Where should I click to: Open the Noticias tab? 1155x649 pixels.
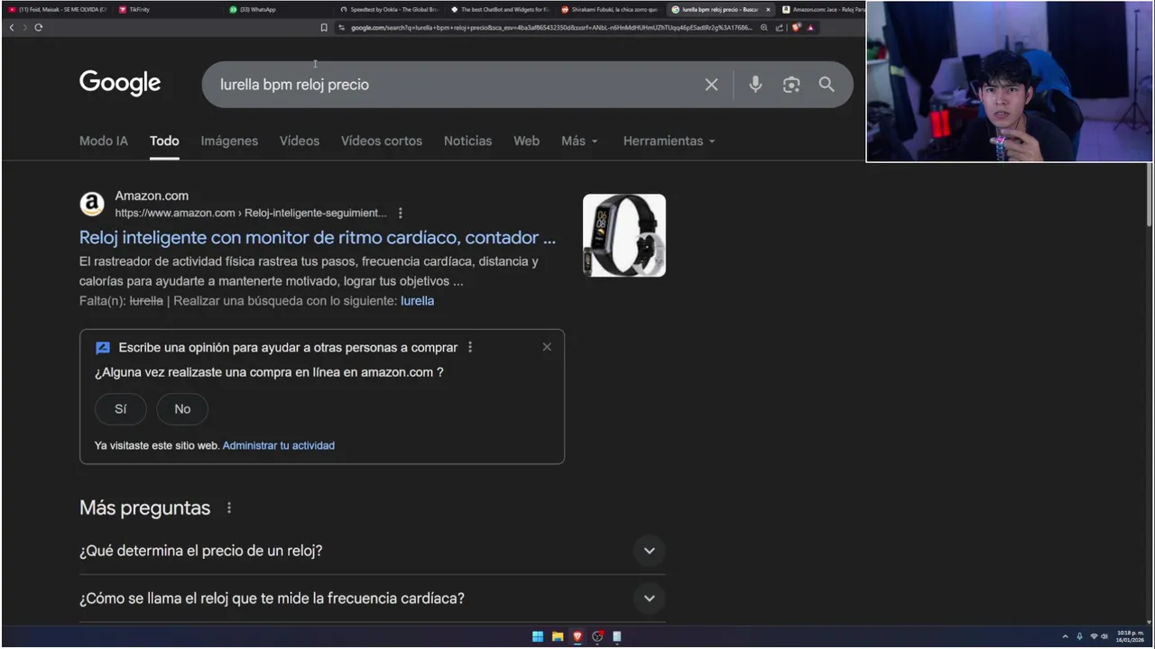point(467,141)
